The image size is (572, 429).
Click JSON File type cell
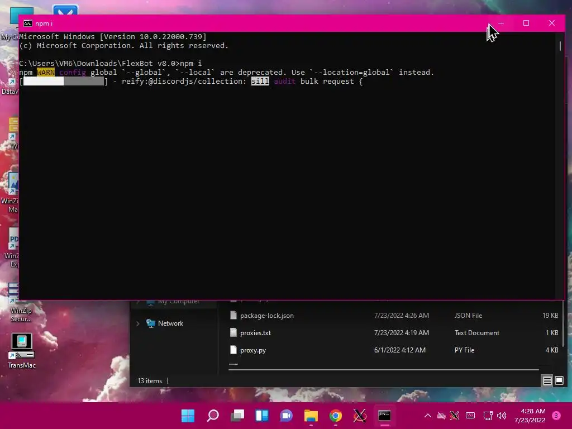[x=468, y=316]
